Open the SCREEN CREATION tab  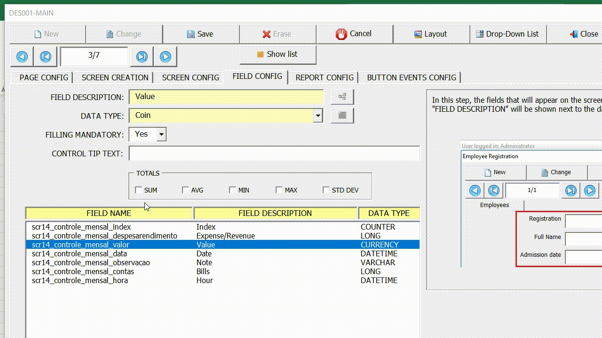pos(114,77)
